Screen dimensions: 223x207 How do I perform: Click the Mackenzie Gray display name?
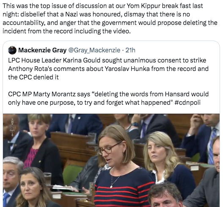point(42,50)
